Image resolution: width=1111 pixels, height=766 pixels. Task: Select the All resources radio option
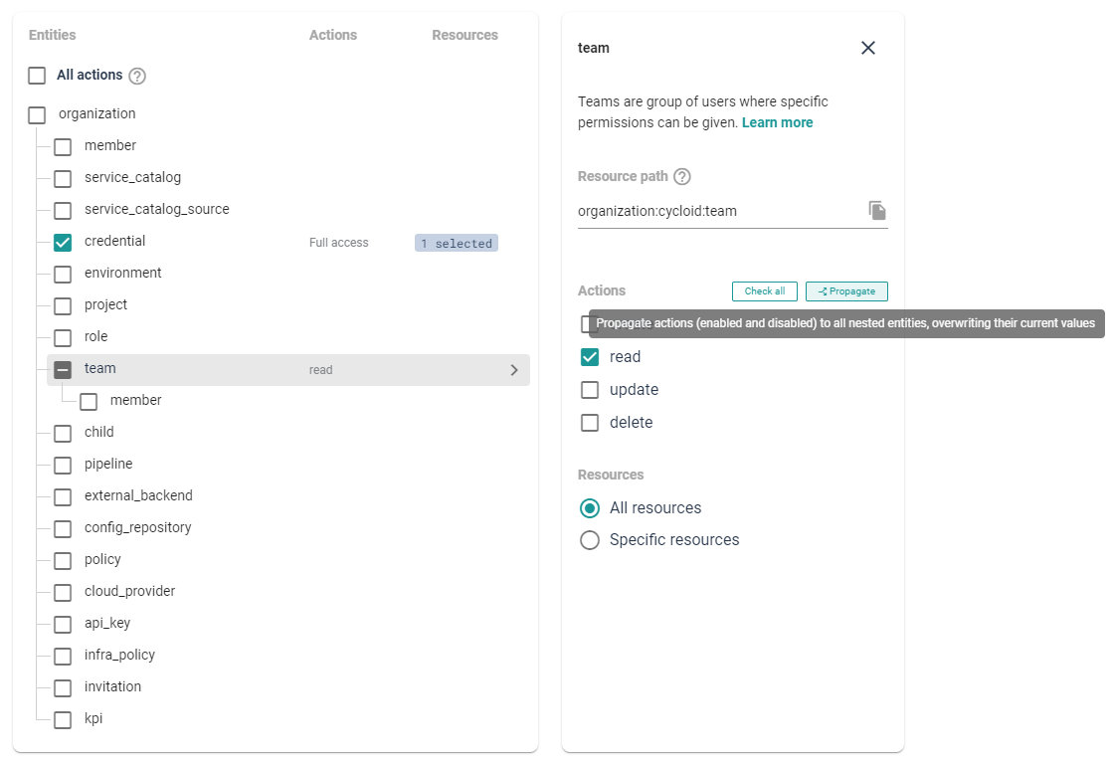590,508
